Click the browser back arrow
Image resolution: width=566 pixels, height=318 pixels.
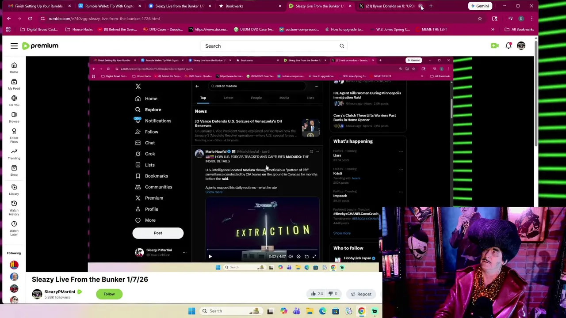(x=9, y=19)
